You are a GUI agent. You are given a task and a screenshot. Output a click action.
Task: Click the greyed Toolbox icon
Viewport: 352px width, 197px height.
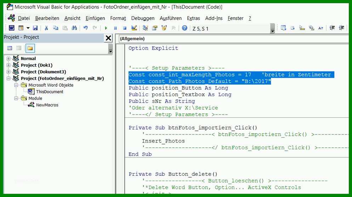pyautogui.click(x=173, y=28)
